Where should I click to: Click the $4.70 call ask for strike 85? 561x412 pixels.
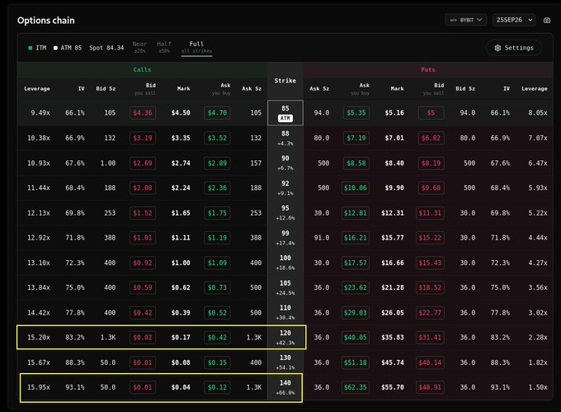tap(217, 113)
